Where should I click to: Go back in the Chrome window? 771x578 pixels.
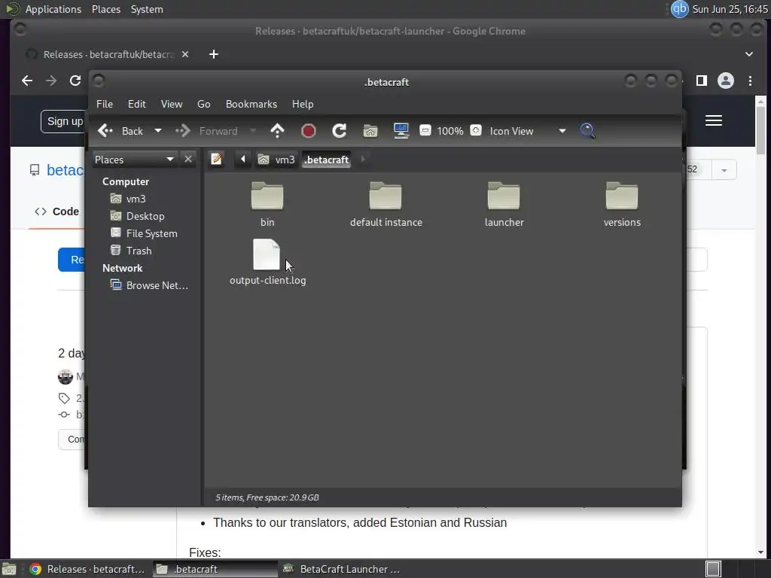(x=27, y=81)
